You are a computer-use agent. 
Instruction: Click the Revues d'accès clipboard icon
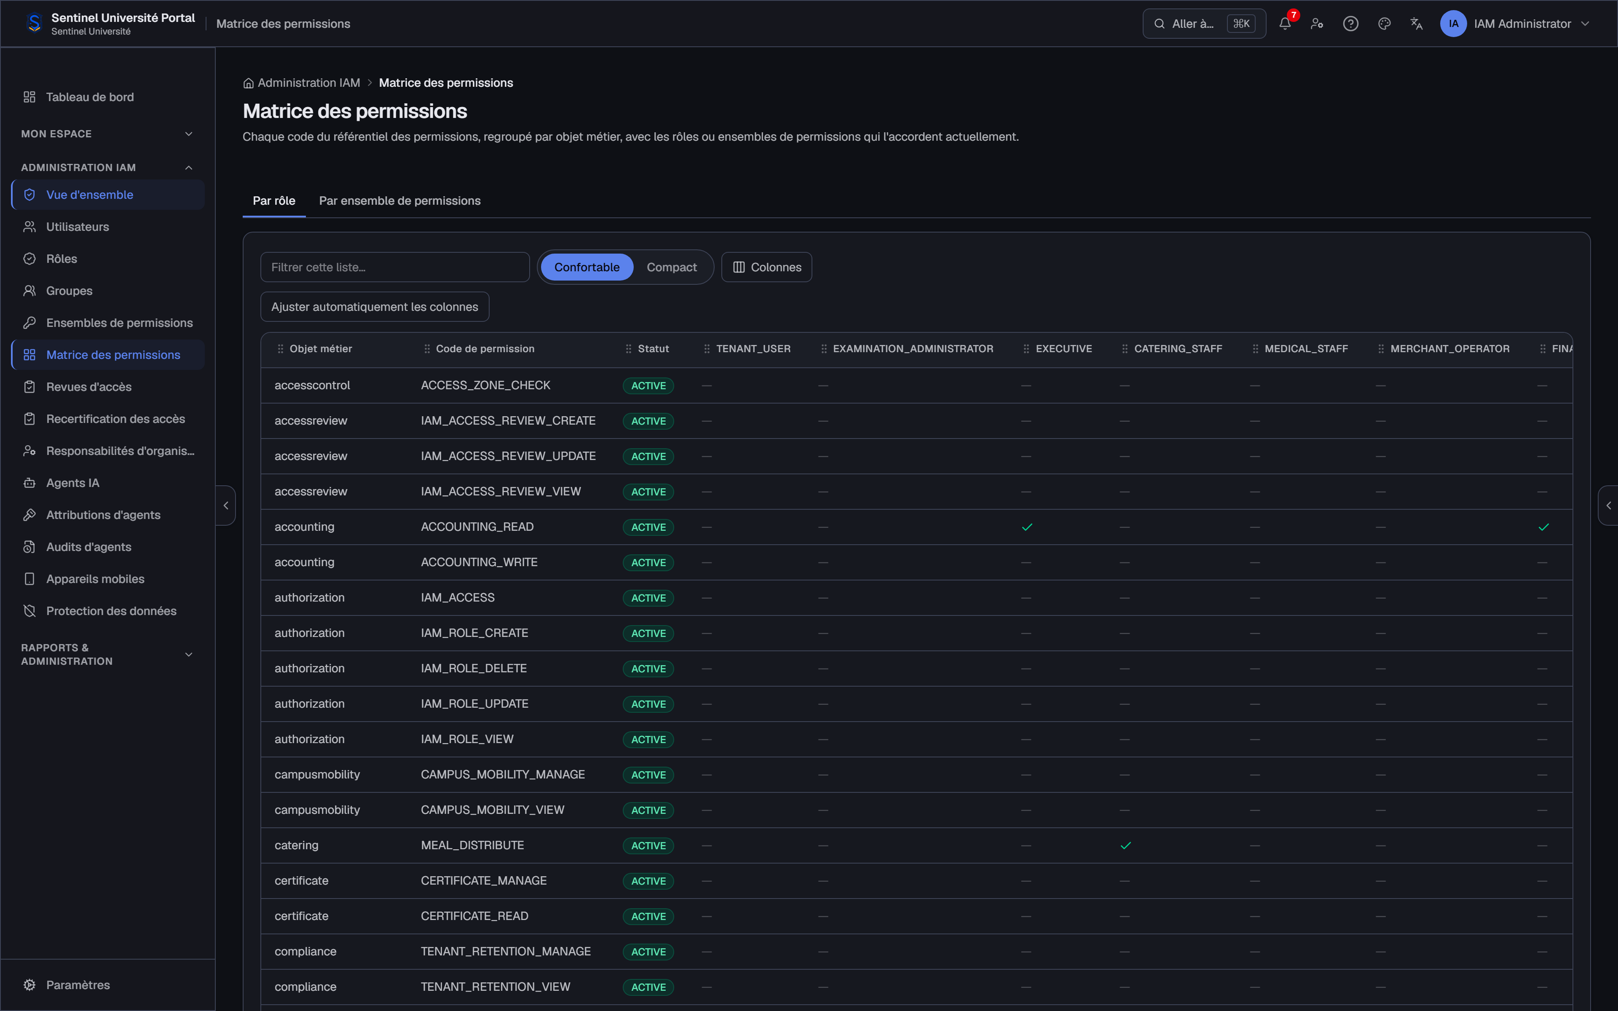29,387
